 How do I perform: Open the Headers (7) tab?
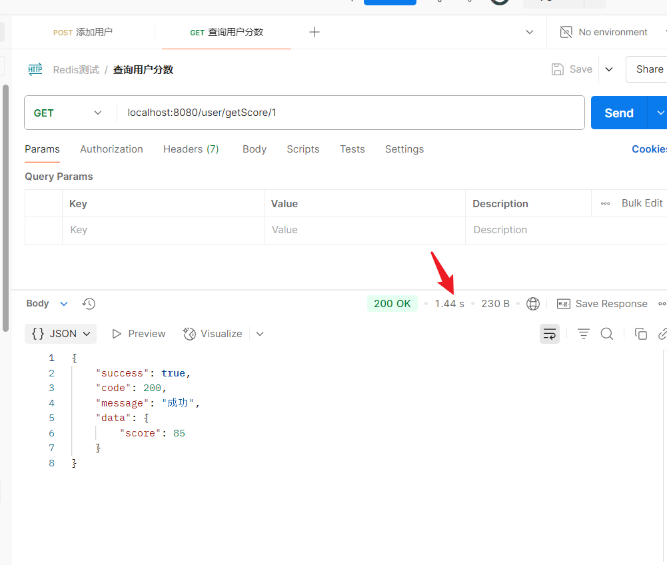pyautogui.click(x=191, y=149)
